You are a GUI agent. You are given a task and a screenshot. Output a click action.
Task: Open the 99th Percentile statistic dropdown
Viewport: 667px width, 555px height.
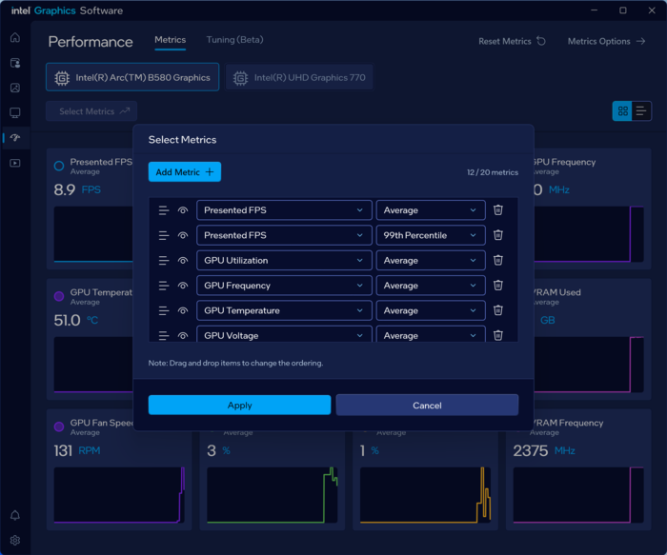coord(431,235)
